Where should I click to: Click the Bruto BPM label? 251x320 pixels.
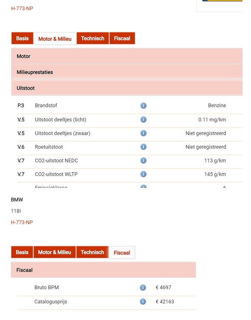47,287
